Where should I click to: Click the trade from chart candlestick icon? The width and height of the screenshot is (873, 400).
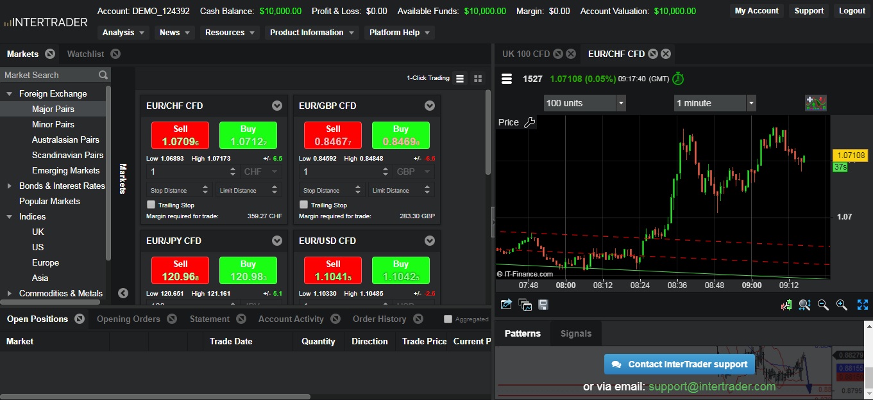pos(786,305)
